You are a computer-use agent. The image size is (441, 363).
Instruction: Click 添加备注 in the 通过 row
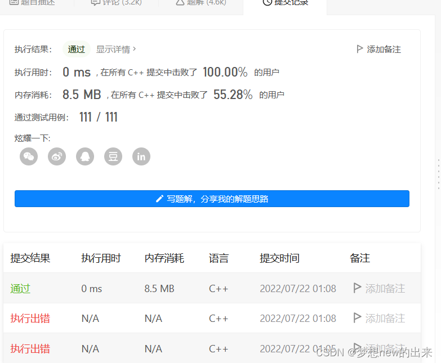pos(385,289)
